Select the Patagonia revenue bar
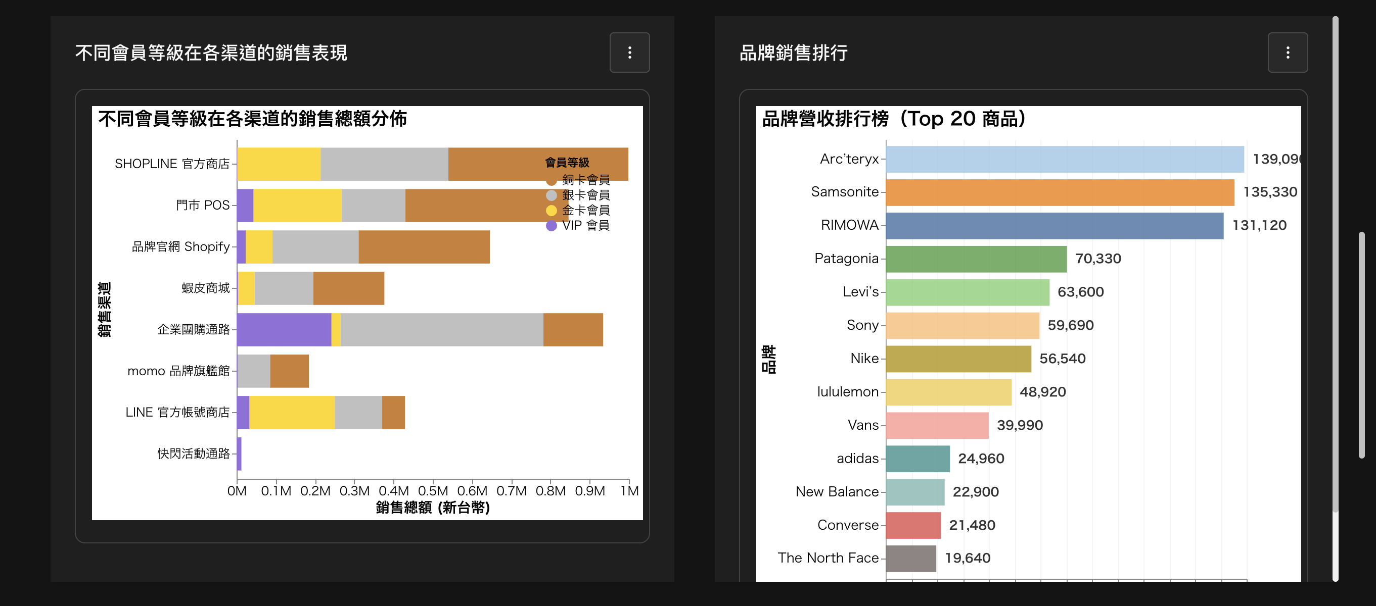 click(977, 259)
